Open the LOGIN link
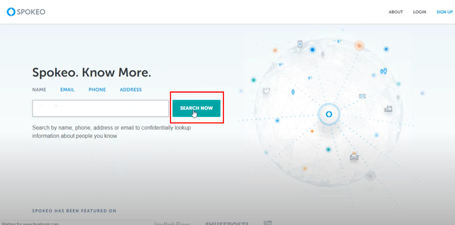 click(419, 12)
